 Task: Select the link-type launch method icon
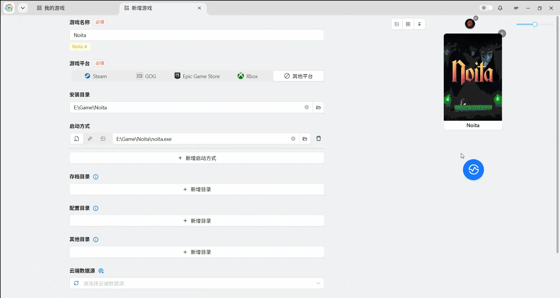(90, 139)
